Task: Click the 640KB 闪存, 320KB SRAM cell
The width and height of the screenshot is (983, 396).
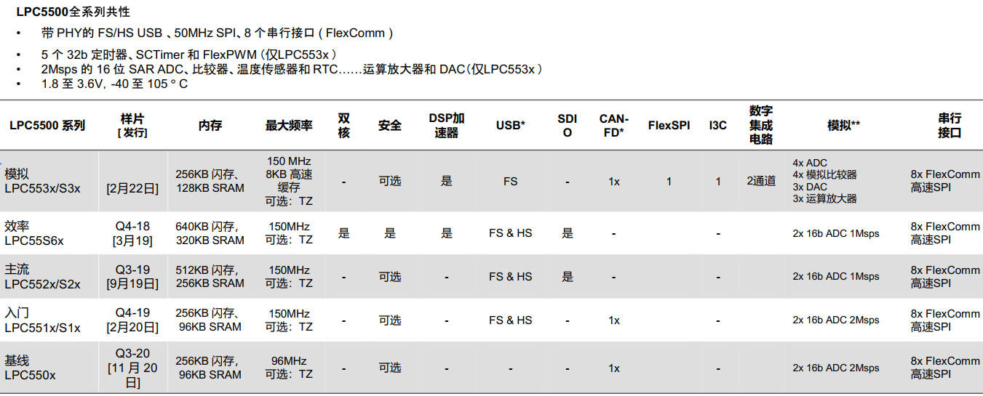Action: tap(210, 233)
